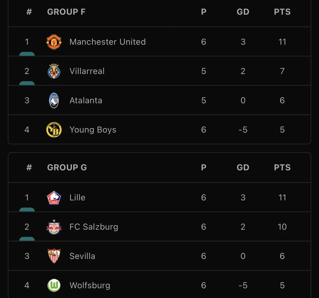Click the Villarreal club crest

tap(54, 71)
